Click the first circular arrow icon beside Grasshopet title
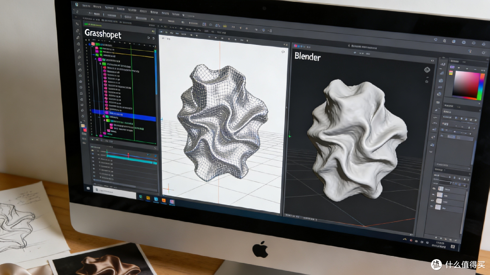The height and width of the screenshot is (275, 490). click(x=148, y=38)
